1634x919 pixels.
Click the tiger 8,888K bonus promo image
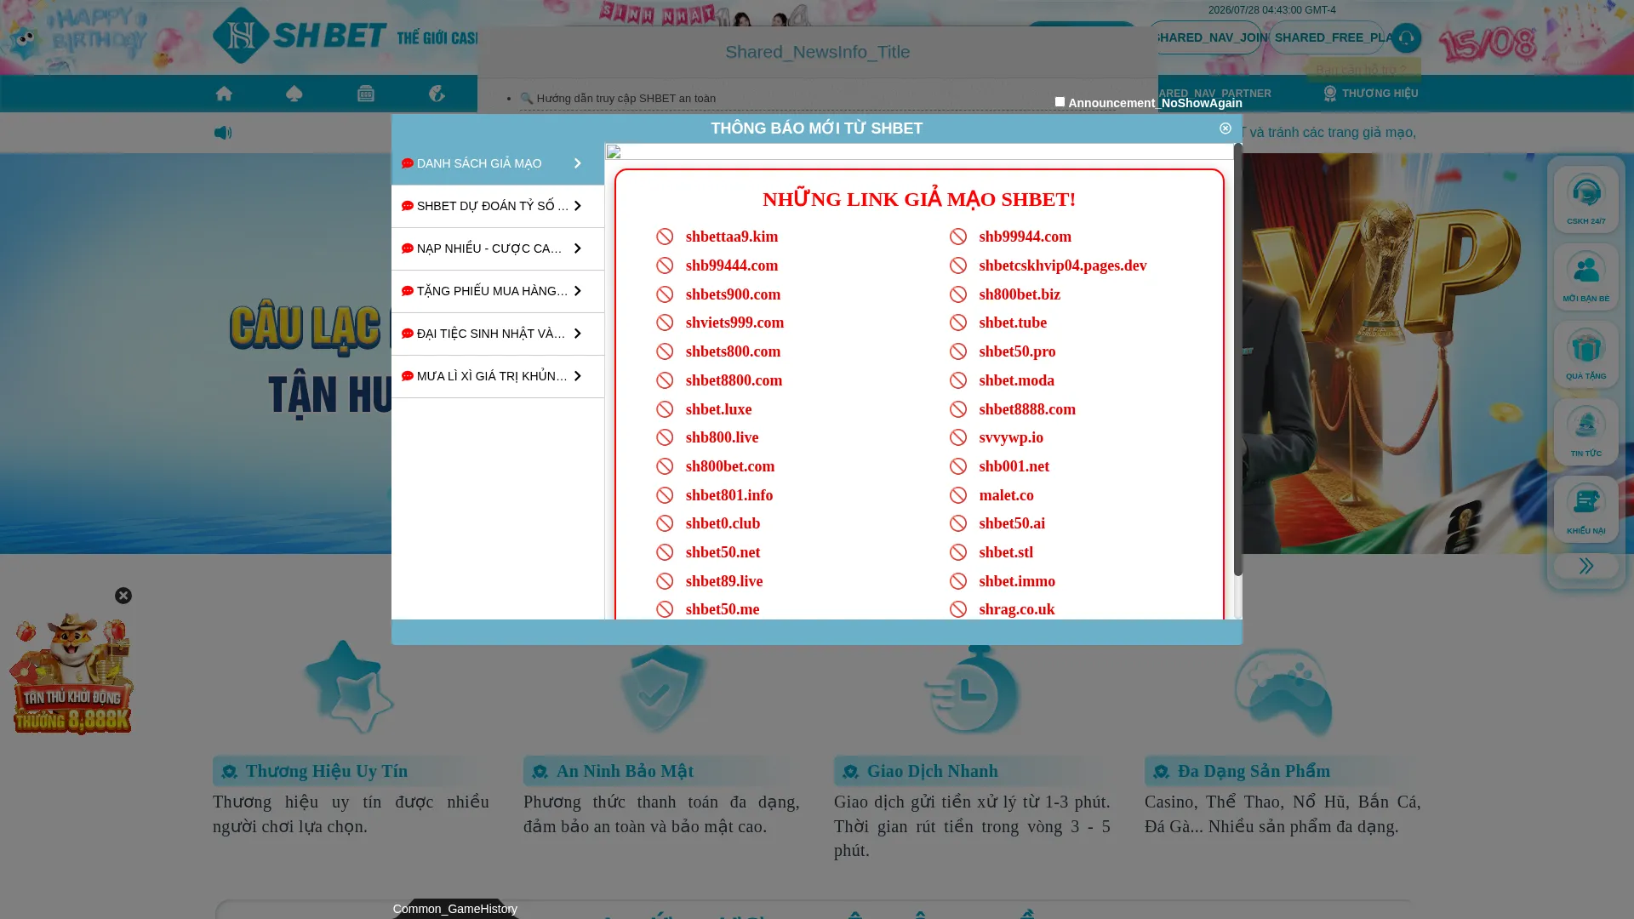(71, 674)
